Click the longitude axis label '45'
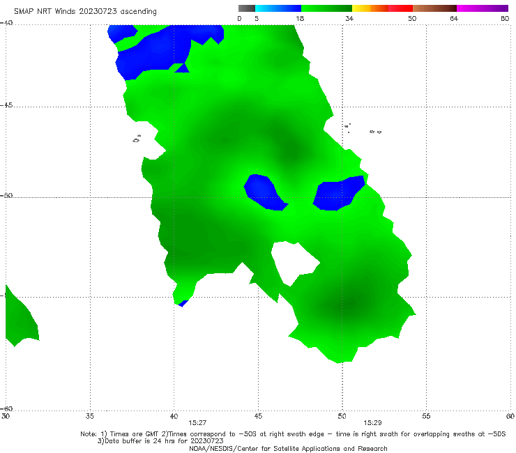Viewport: 516px width, 453px height. [x=258, y=416]
